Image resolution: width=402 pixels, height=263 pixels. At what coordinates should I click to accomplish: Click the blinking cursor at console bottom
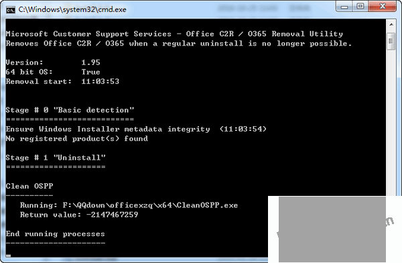8,256
